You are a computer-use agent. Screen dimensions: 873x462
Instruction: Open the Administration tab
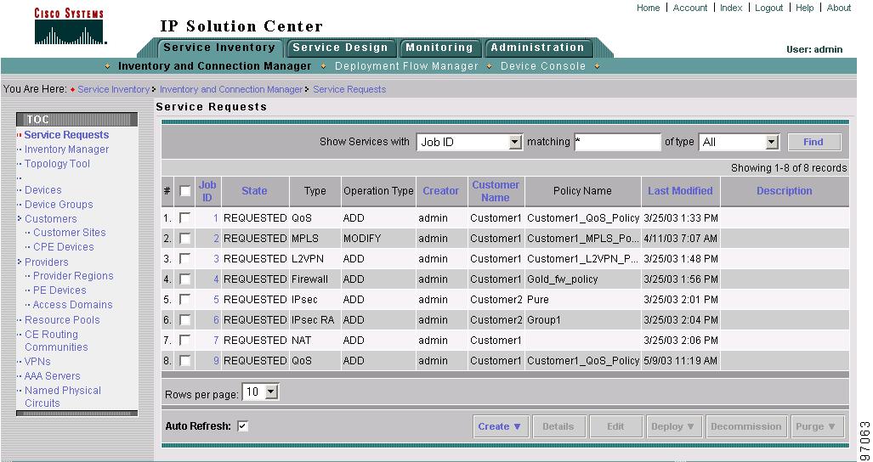click(538, 48)
